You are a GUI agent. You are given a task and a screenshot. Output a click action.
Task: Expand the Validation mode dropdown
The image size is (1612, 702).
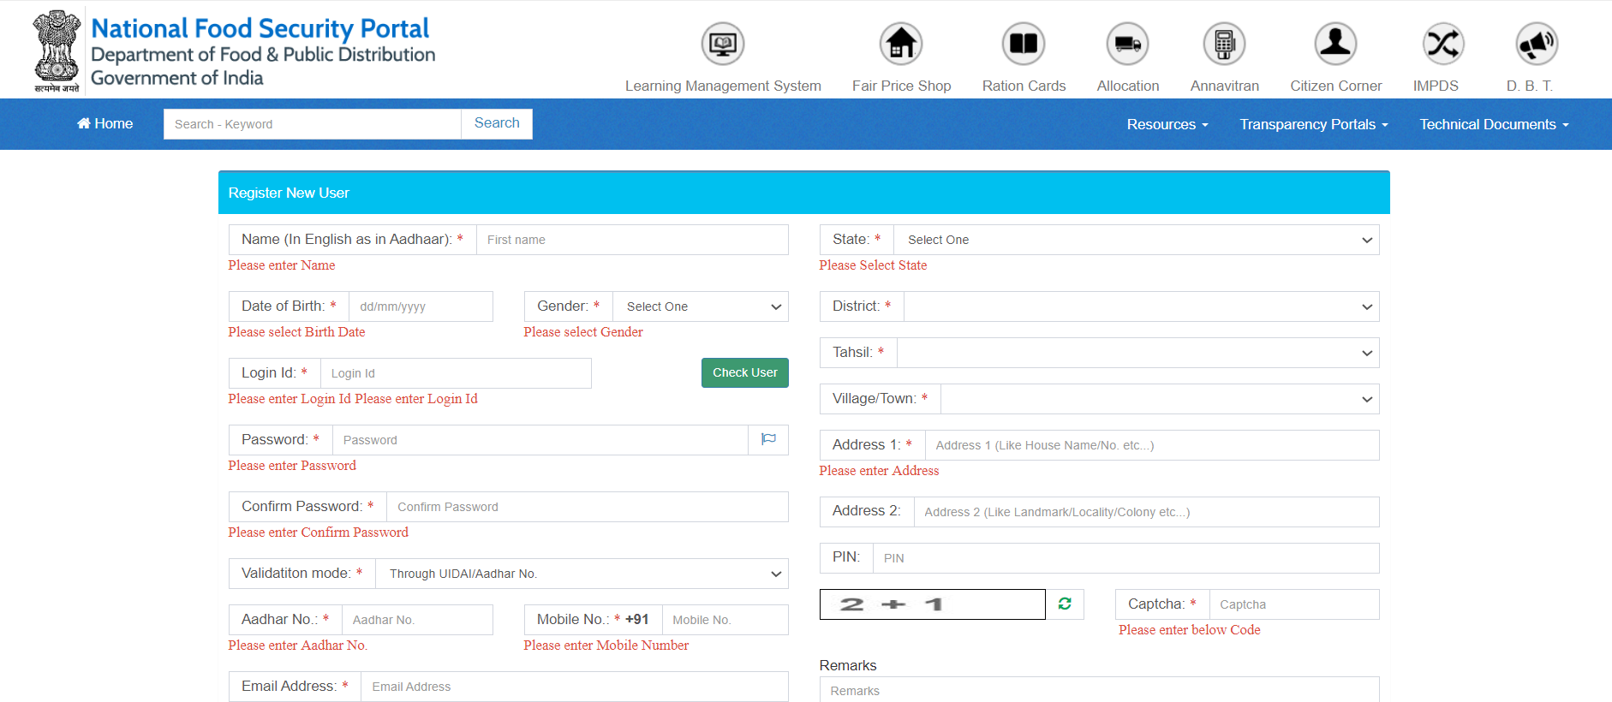(x=582, y=574)
